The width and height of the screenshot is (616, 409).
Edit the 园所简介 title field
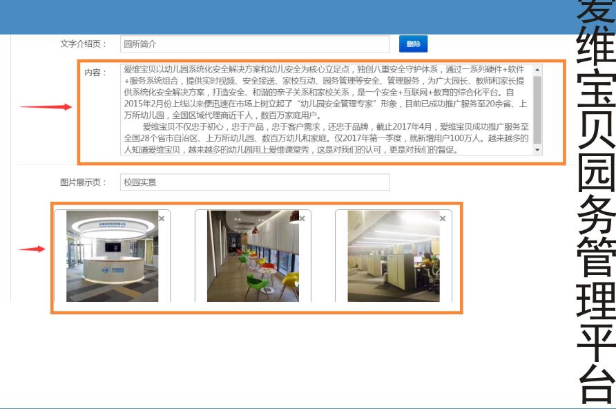point(255,44)
